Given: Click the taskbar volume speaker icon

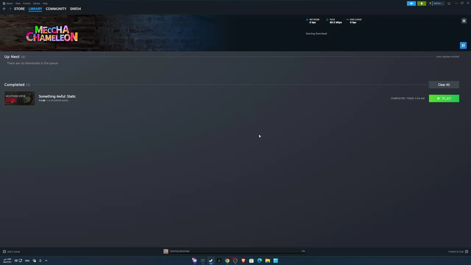Looking at the screenshot, I should point(16,261).
